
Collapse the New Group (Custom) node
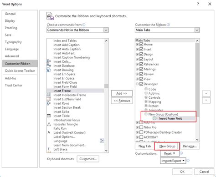pos(146,114)
